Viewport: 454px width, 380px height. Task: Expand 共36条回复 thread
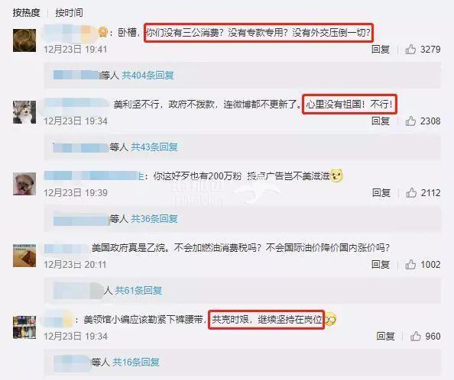coord(154,219)
